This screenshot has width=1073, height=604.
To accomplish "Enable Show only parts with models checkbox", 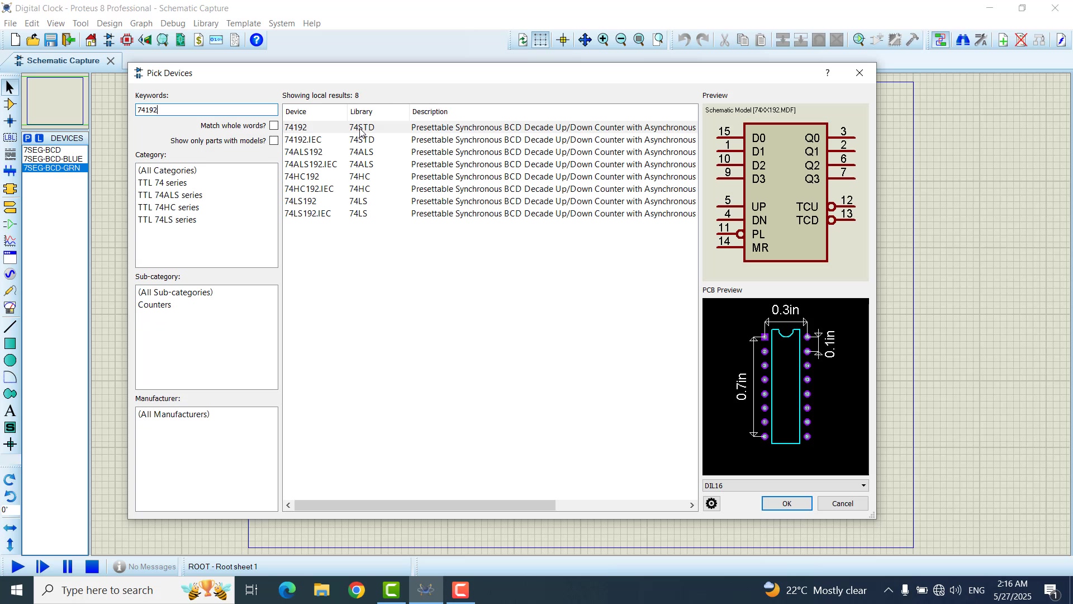I will click(x=273, y=140).
